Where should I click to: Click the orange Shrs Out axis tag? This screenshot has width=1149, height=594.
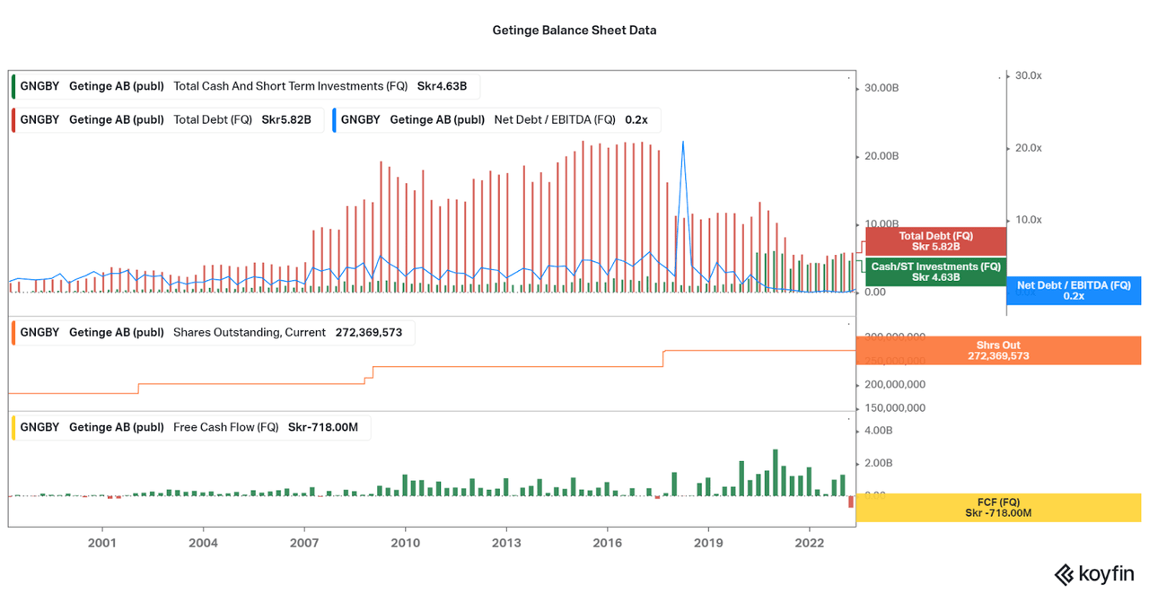tap(998, 351)
